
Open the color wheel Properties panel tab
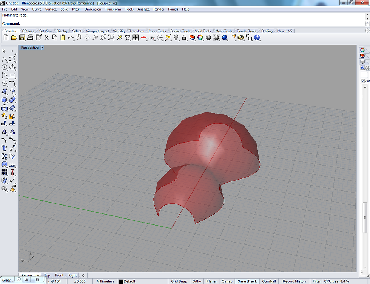point(362,50)
